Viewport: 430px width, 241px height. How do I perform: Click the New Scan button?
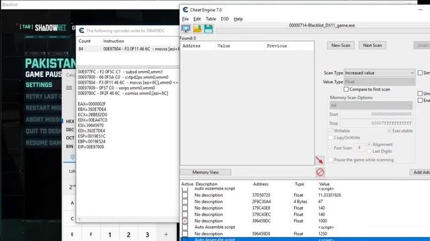point(341,46)
